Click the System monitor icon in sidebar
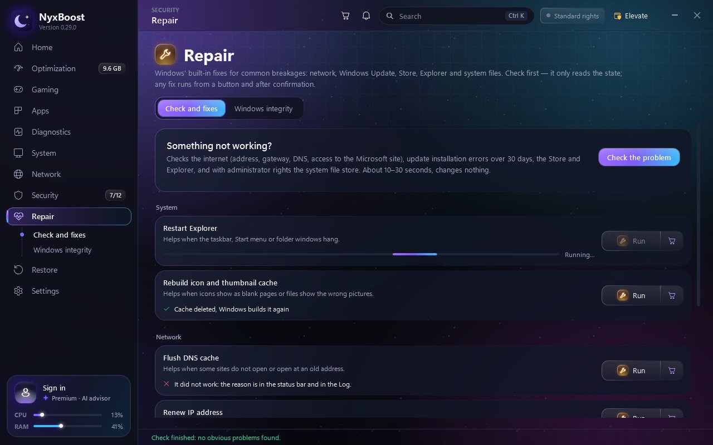713x445 pixels. coord(18,153)
